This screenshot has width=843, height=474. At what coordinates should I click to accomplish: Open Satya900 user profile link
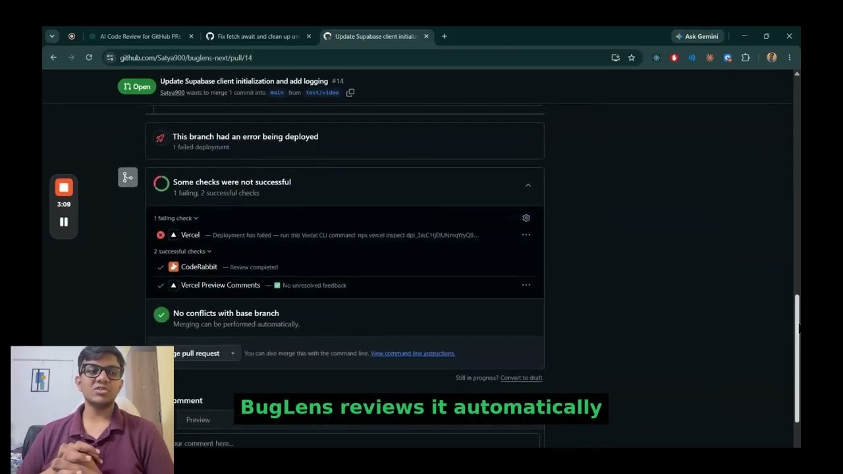pos(173,93)
